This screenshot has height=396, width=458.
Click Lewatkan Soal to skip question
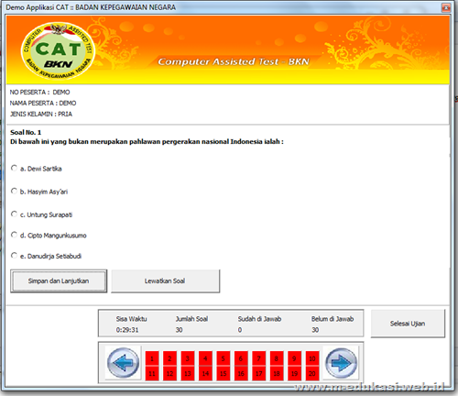point(165,281)
